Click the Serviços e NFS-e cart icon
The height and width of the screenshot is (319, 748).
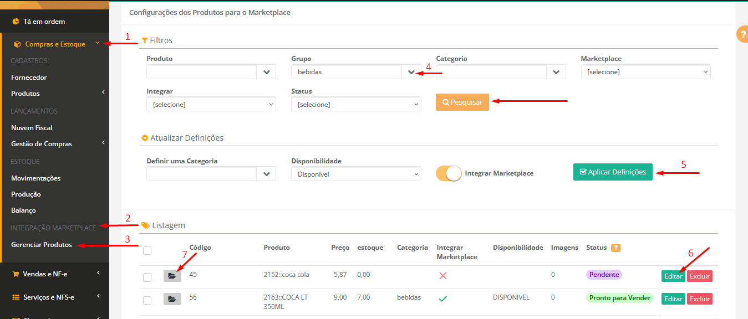coord(16,297)
